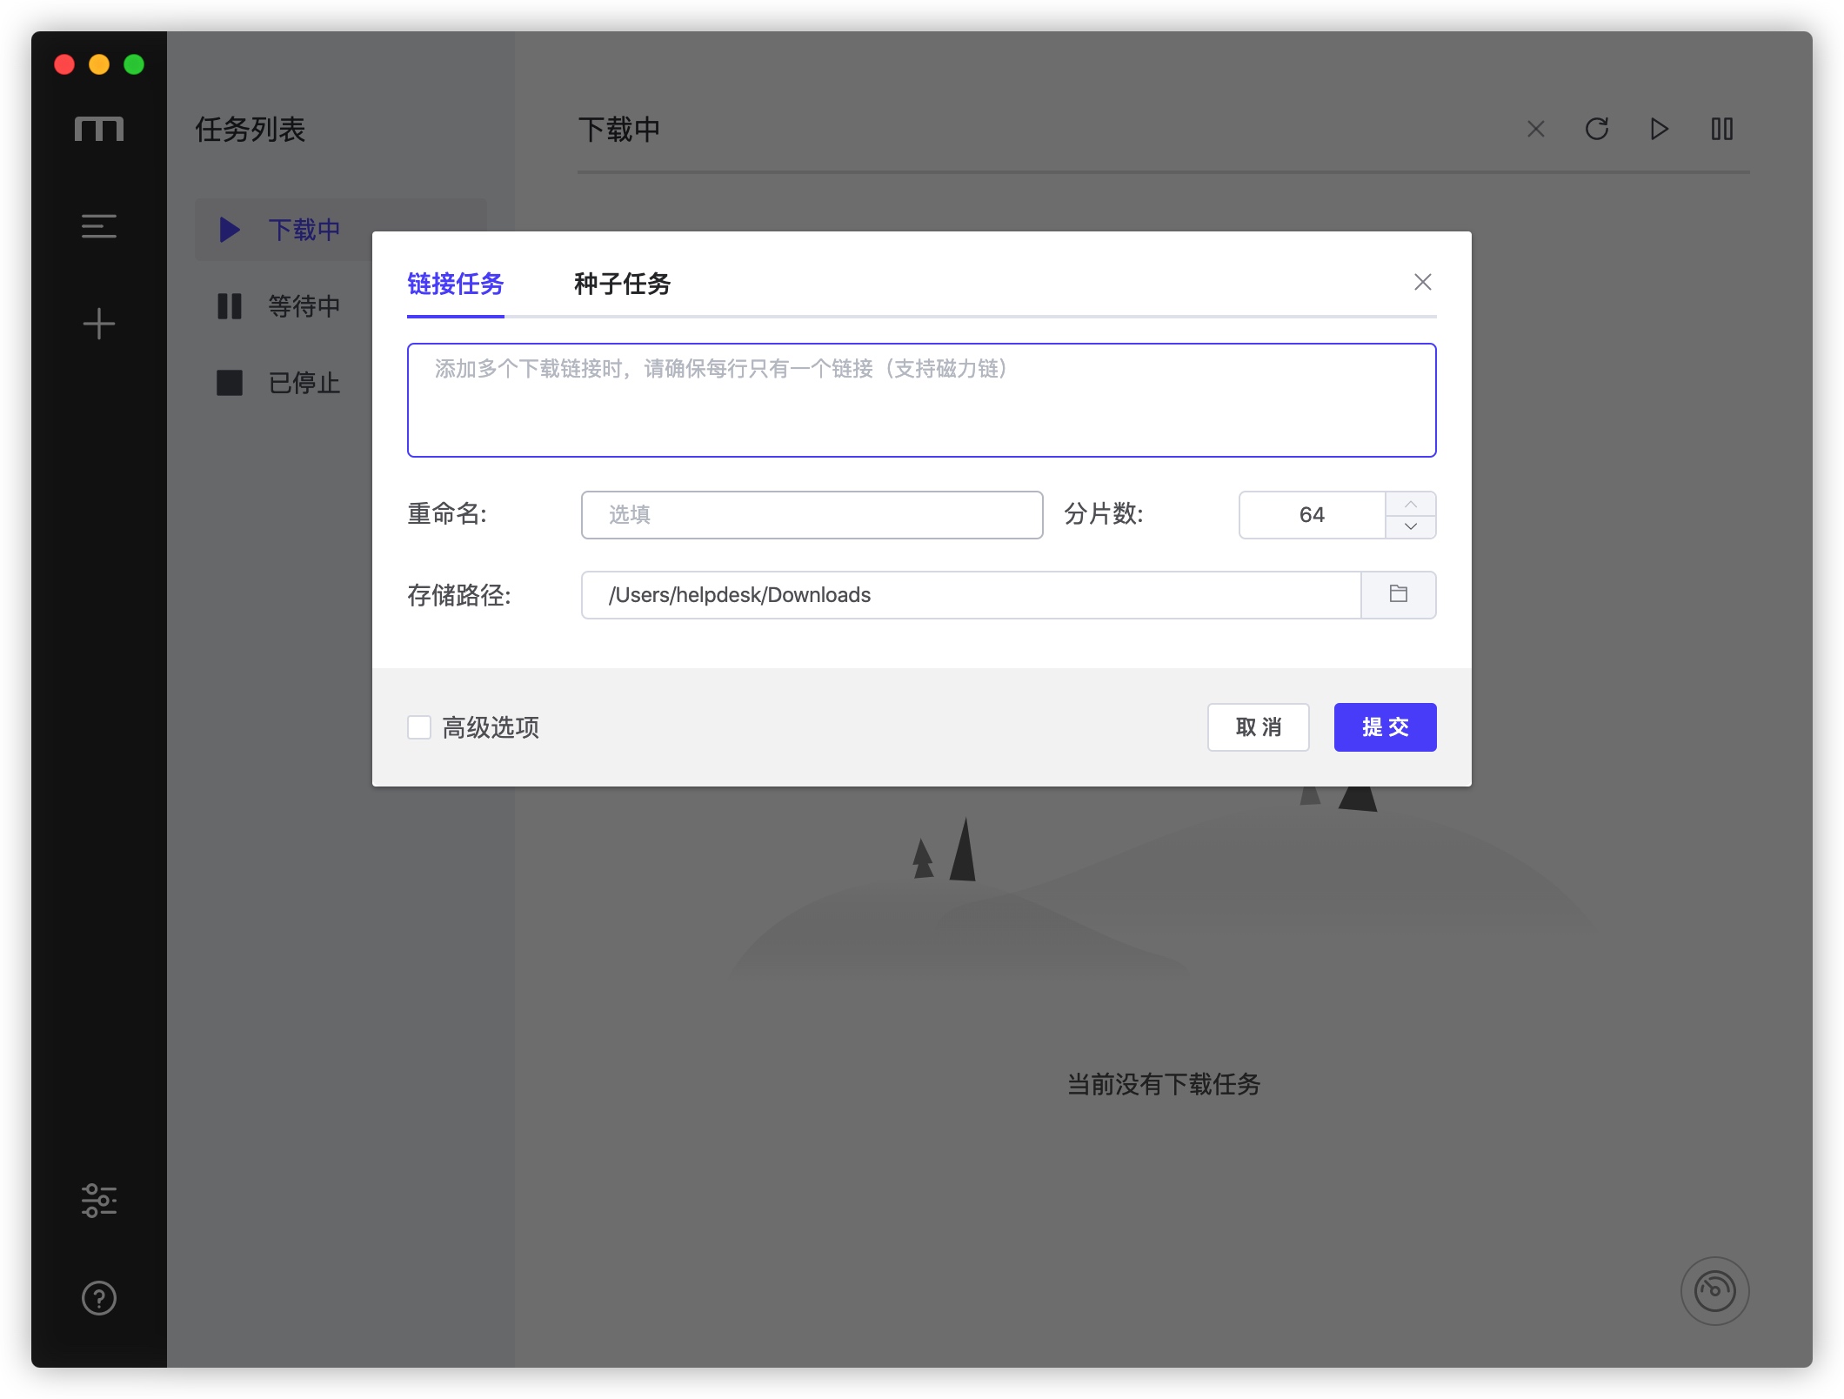Click the delete tasks X in header toolbar
Image resolution: width=1844 pixels, height=1399 pixels.
(x=1535, y=130)
